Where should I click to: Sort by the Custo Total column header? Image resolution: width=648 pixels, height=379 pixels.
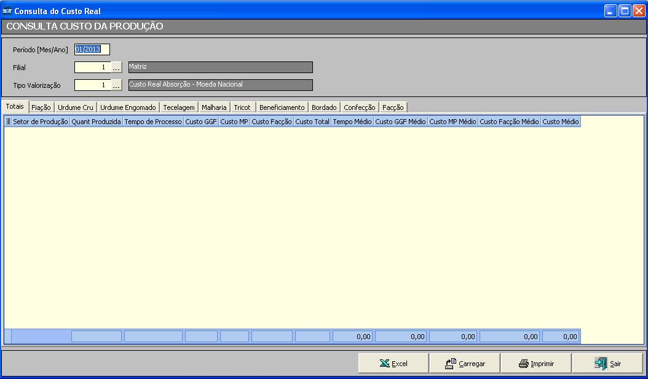tap(312, 122)
